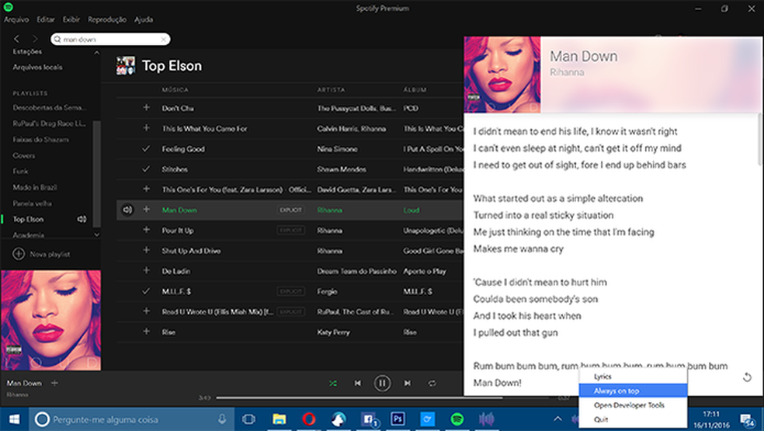Add now playing song via plus icon
This screenshot has width=764, height=431.
tap(54, 383)
